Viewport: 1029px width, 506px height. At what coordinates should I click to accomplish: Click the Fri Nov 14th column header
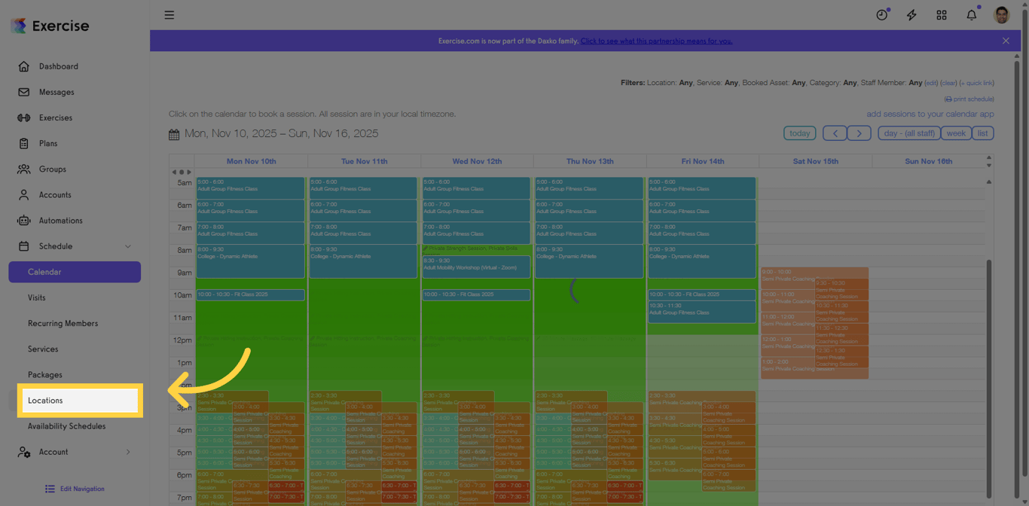tap(703, 161)
